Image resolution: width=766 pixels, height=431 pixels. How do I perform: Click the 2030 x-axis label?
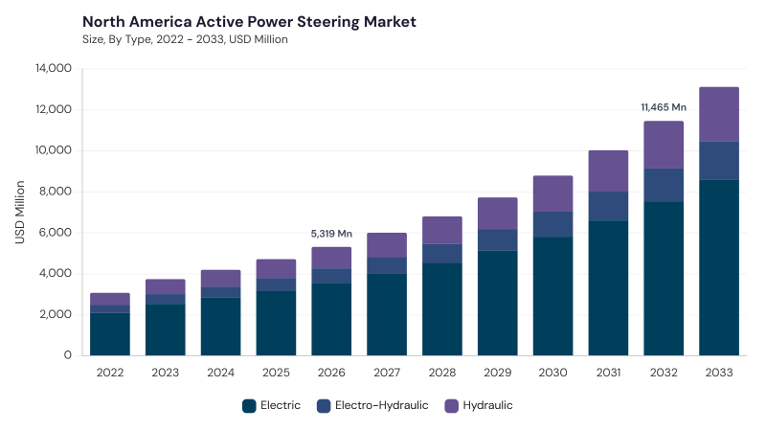pyautogui.click(x=553, y=373)
